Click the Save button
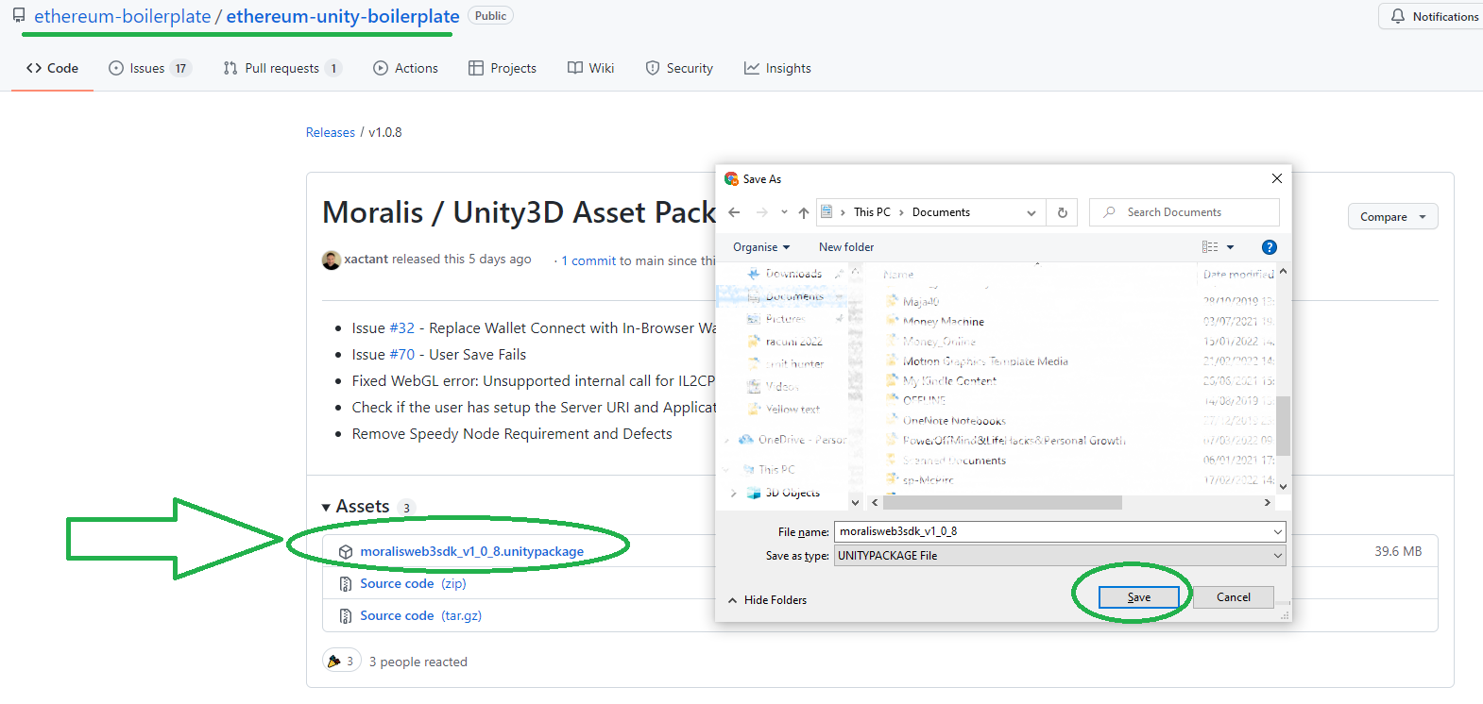1483x704 pixels. [x=1139, y=597]
